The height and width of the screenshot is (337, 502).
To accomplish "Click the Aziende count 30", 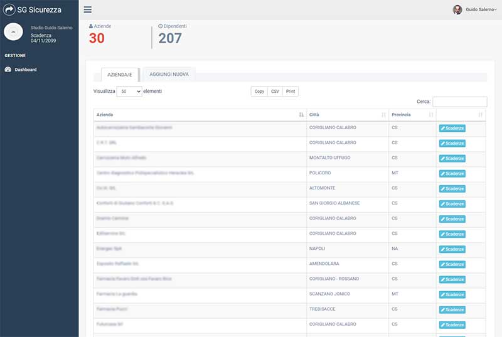I will pyautogui.click(x=97, y=38).
